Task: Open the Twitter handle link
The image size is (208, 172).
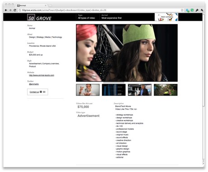Action: pyautogui.click(x=34, y=84)
